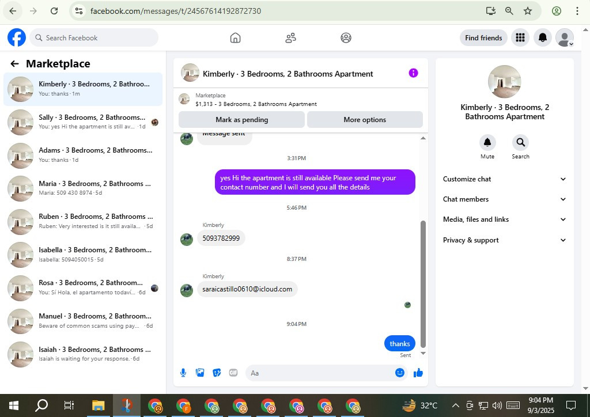Click the install app icon in address bar

tap(491, 11)
